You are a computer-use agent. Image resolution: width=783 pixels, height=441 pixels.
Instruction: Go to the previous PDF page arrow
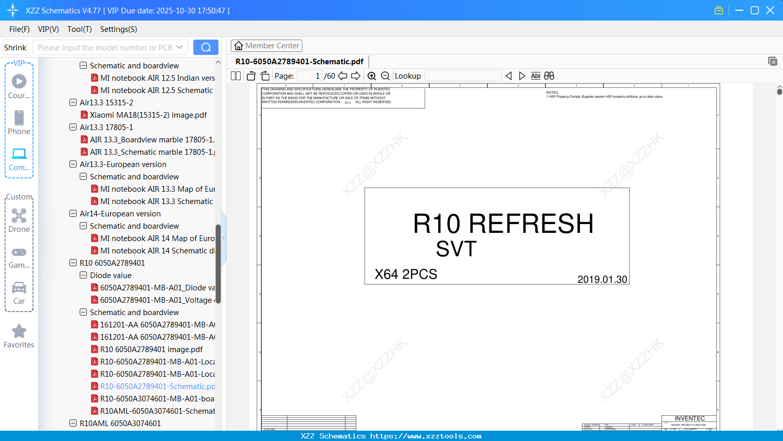[342, 76]
